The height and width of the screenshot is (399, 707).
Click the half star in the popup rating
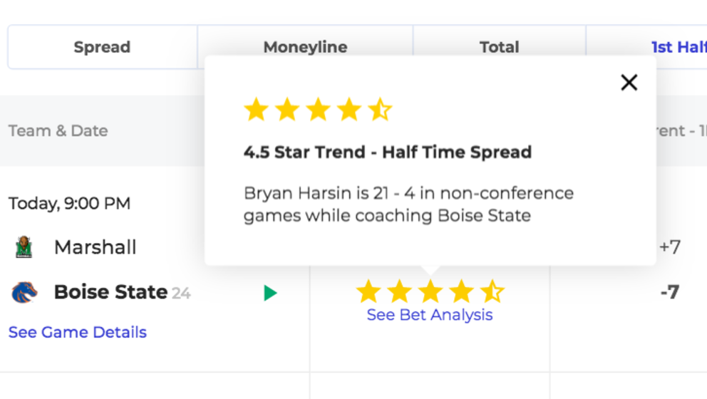[380, 110]
